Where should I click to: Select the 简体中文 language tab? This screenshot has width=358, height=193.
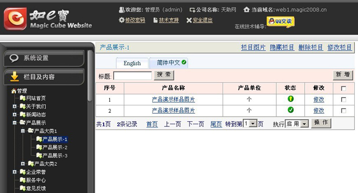(x=168, y=62)
